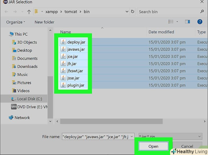Select the jsse.jar file
Image resolution: width=208 pixels, height=155 pixels.
(73, 78)
